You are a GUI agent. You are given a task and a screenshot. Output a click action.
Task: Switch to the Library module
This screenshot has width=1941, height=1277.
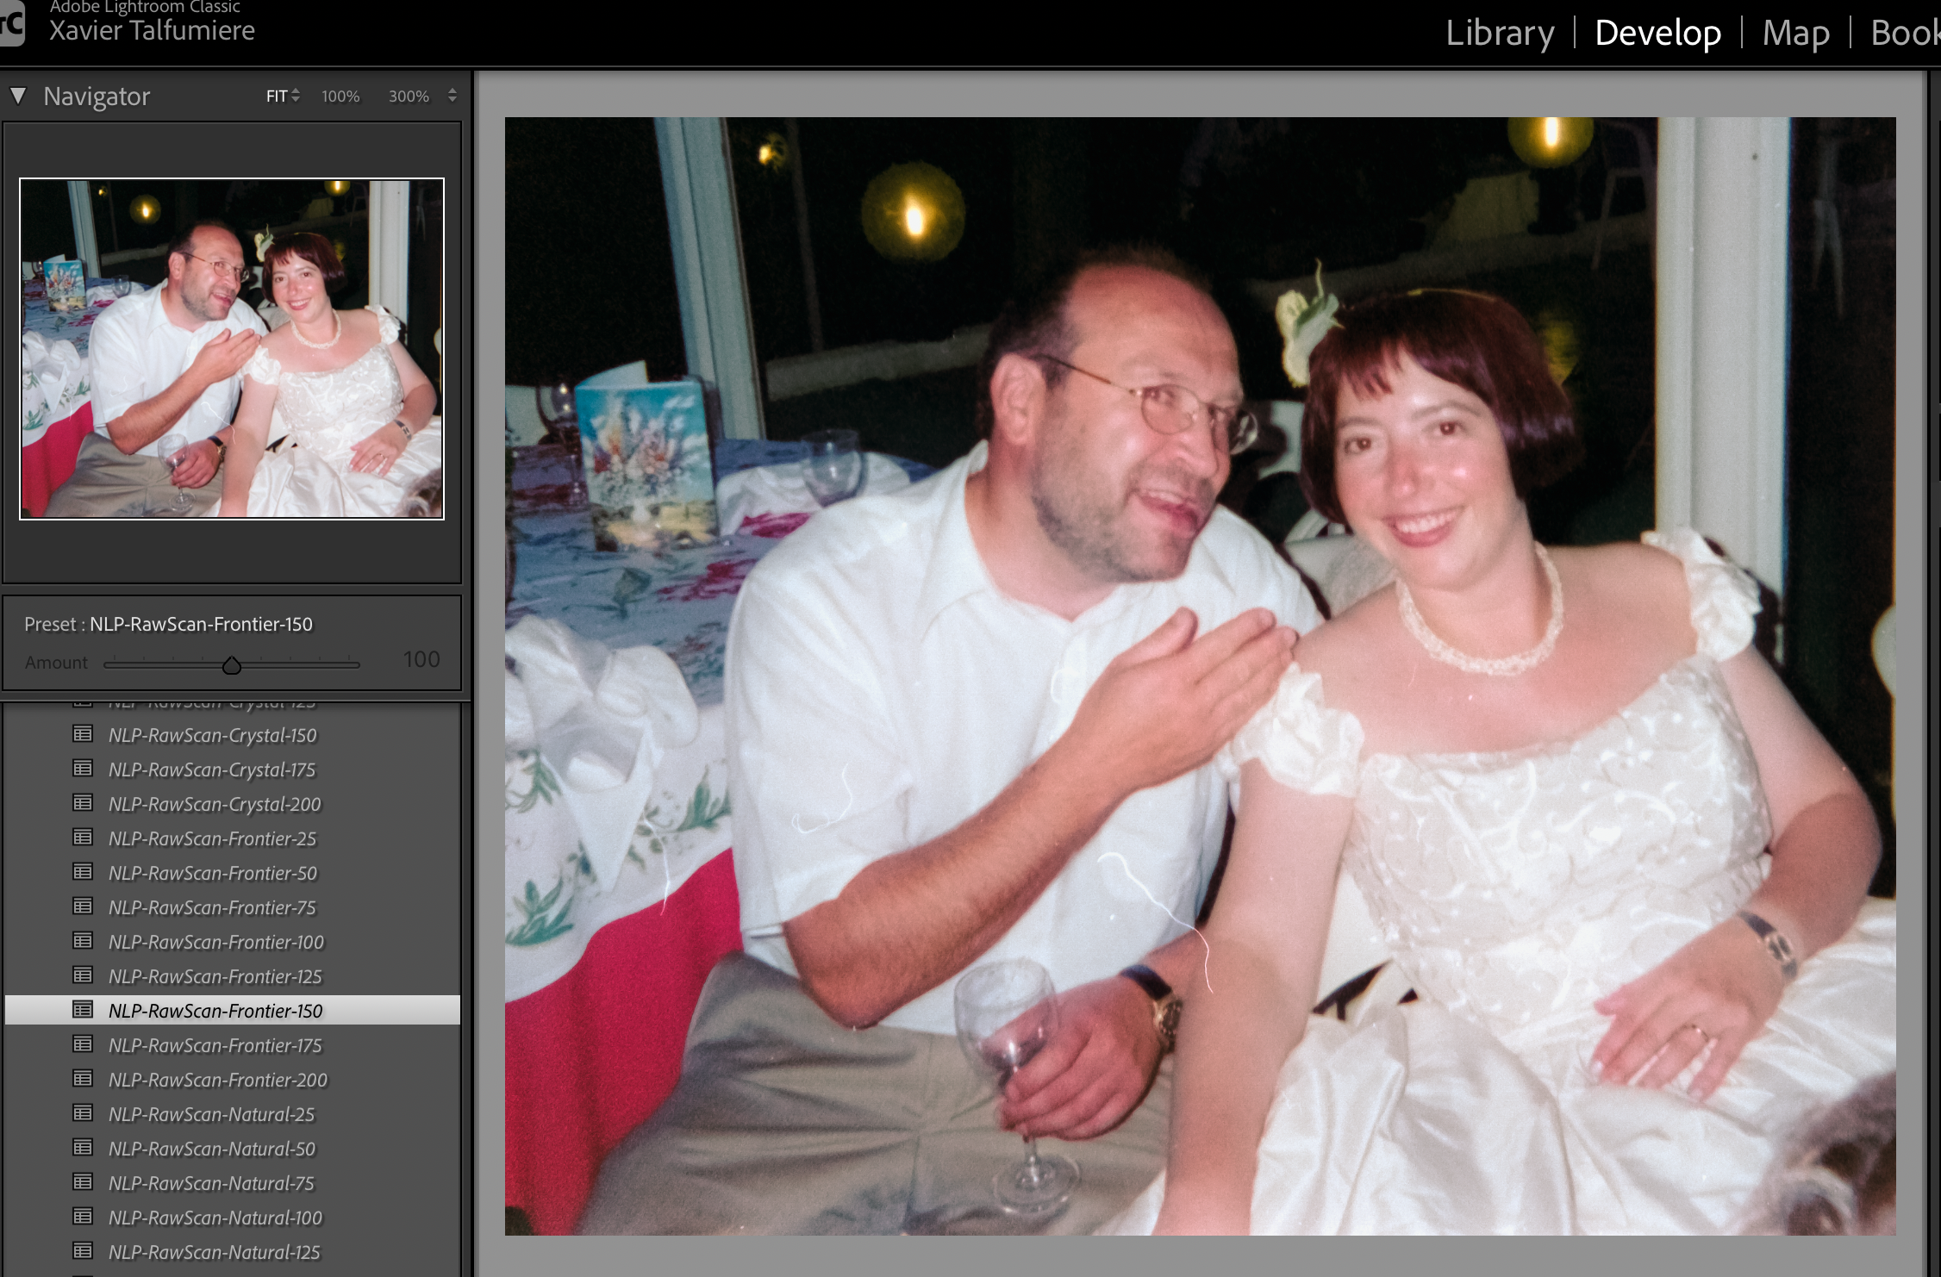point(1500,33)
